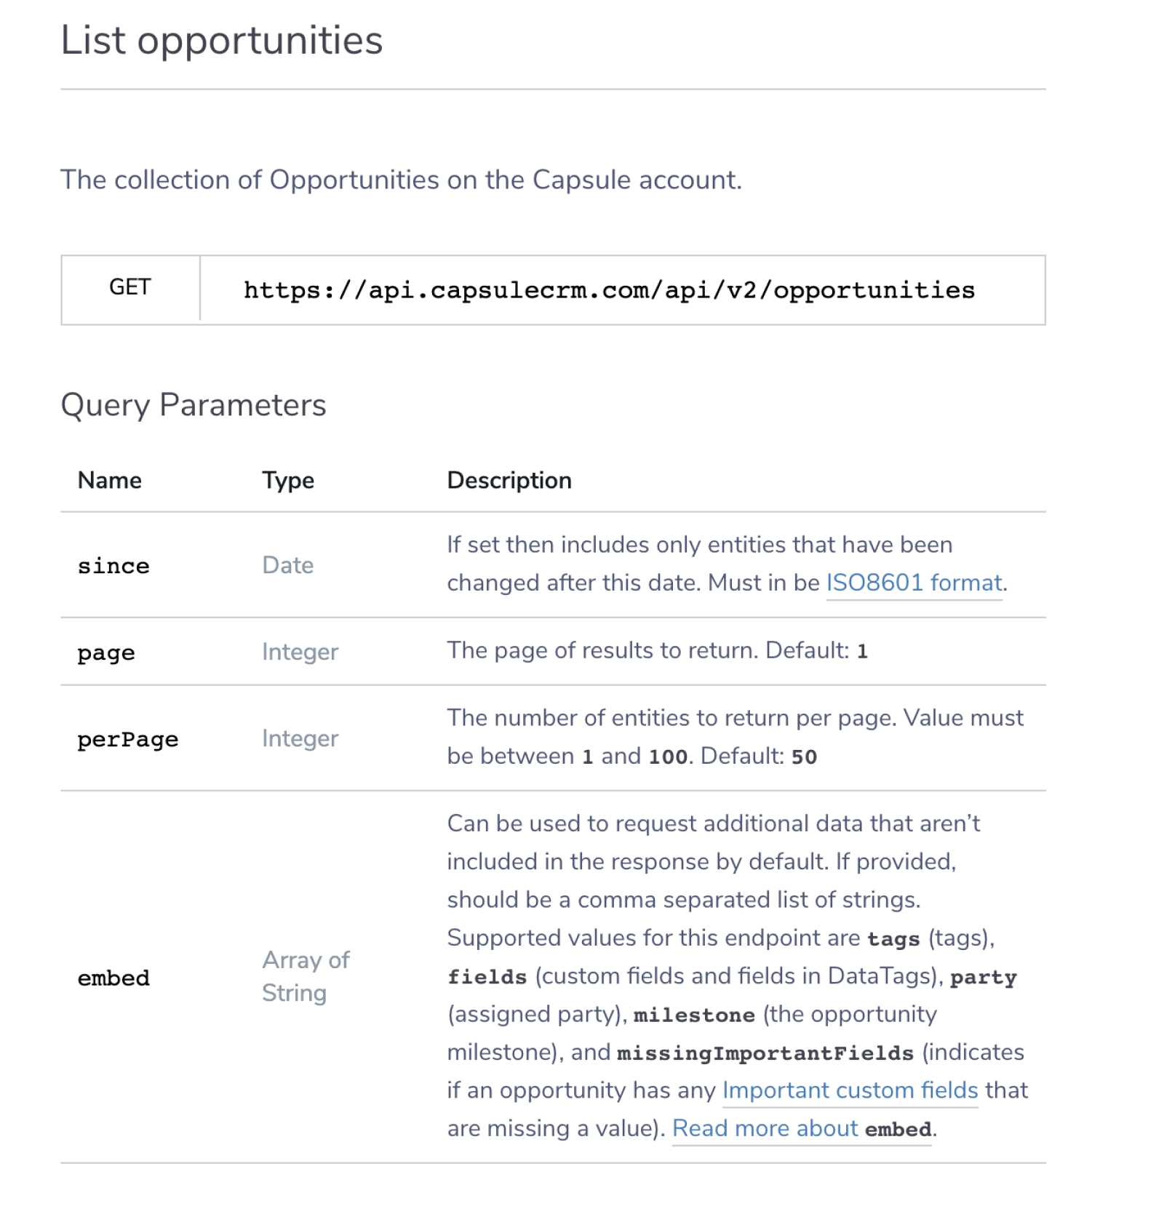
Task: Open the ISO8601 format link
Action: 913,583
